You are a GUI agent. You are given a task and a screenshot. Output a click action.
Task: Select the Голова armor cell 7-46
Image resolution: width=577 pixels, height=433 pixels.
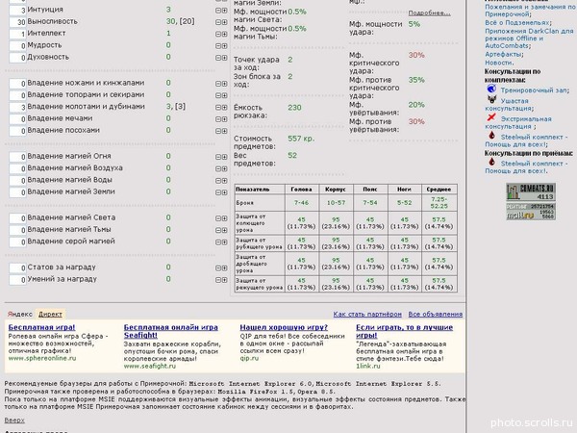[301, 203]
